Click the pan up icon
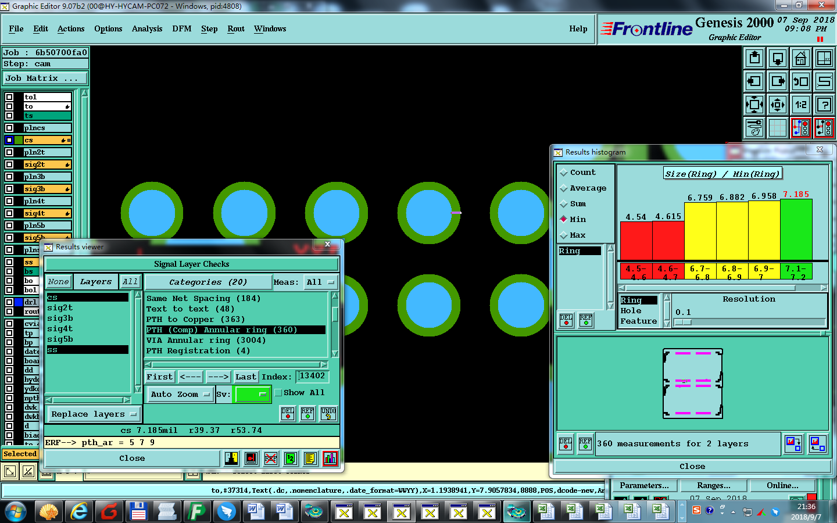 (754, 59)
